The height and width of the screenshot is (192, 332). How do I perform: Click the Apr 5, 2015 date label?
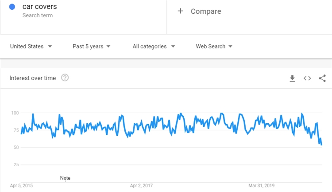(x=21, y=185)
